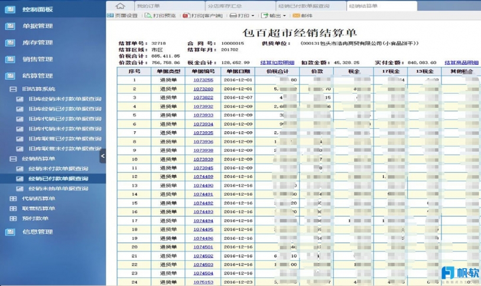Click the 单据日期 column header

(x=238, y=71)
